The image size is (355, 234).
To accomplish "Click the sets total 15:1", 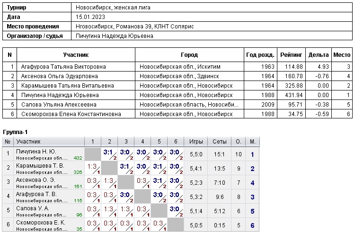I will coord(220,154).
